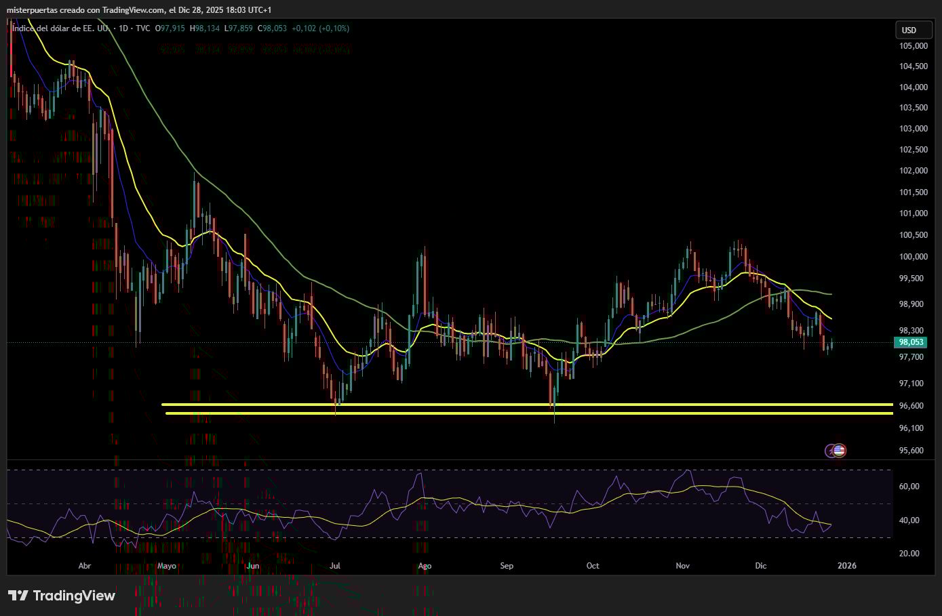The image size is (942, 616).
Task: Click the 'Abr' month label on time axis
Action: [x=85, y=566]
